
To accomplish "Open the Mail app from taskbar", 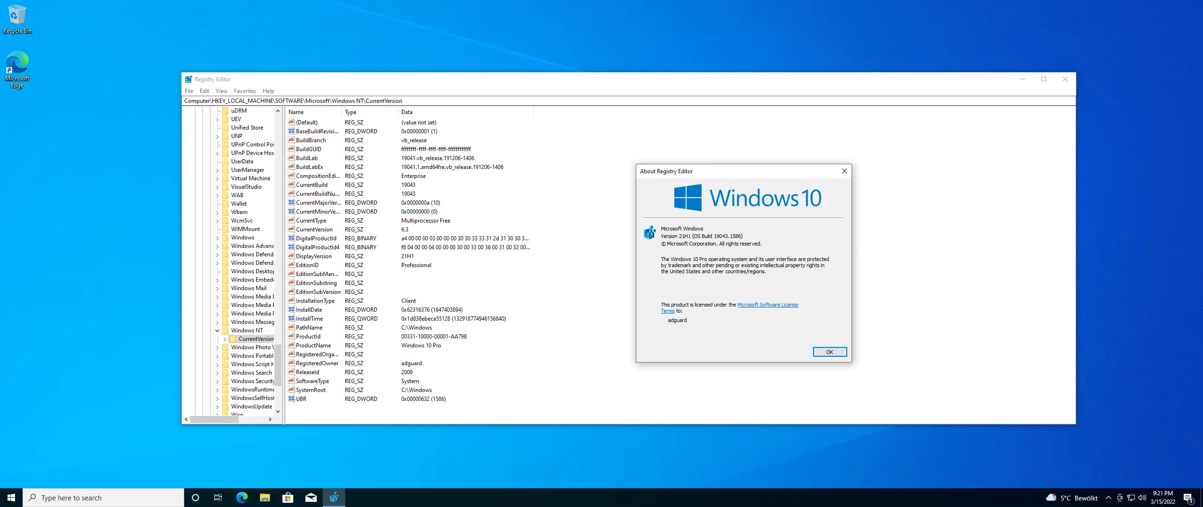I will [311, 498].
